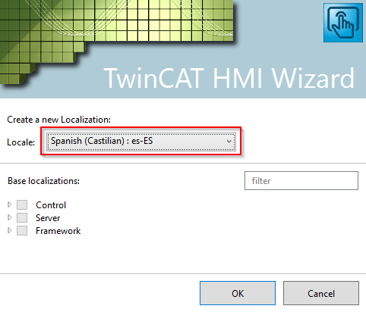Select the Server tree item label
Image resolution: width=366 pixels, height=312 pixels.
tap(48, 218)
